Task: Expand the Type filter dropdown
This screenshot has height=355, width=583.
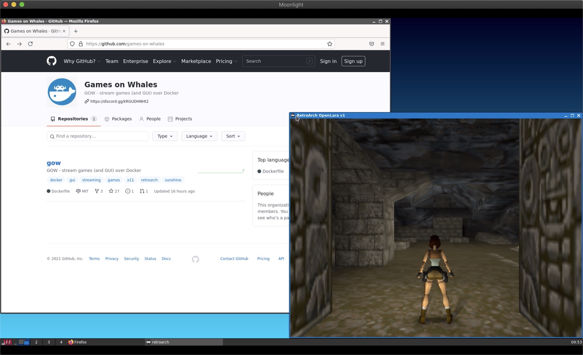Action: (x=165, y=136)
